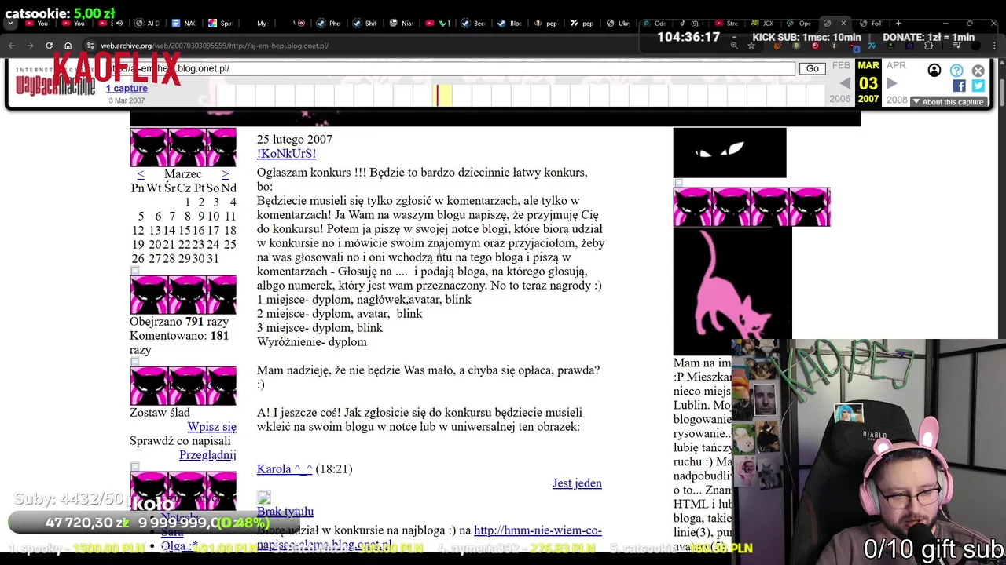Open the 'Brak tytułu' post link

point(285,512)
